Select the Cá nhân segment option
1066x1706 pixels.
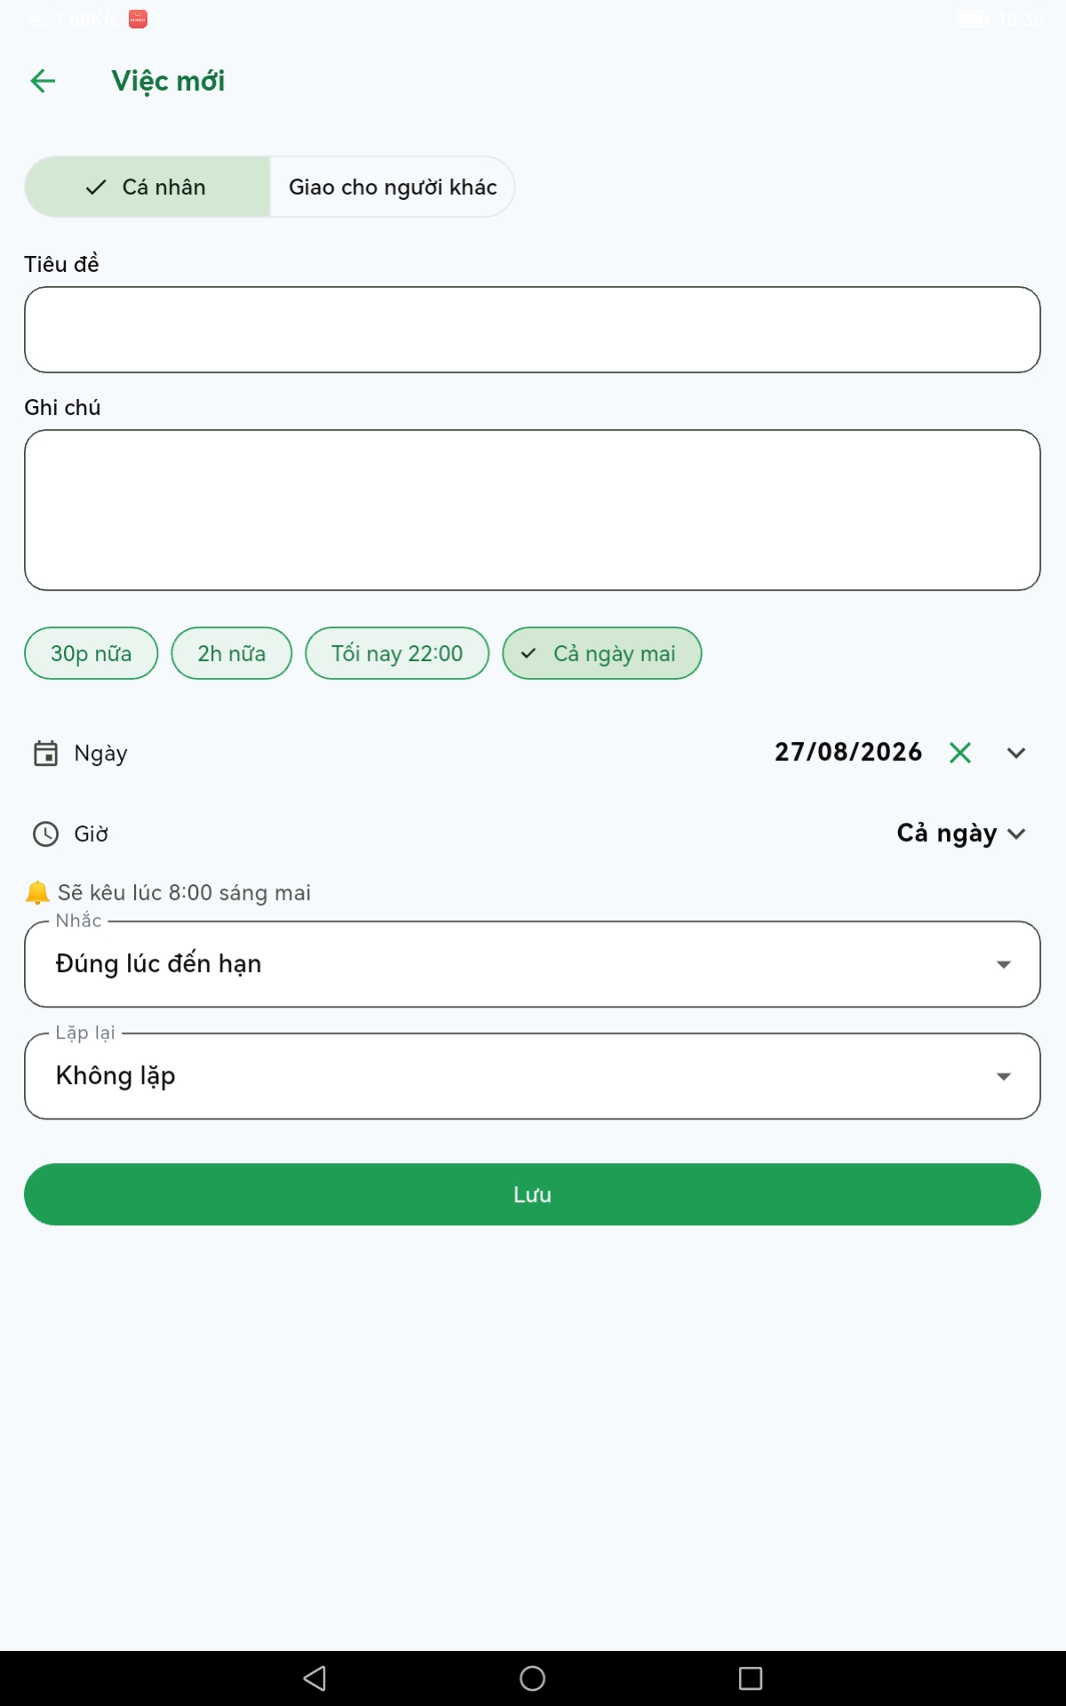pos(147,187)
